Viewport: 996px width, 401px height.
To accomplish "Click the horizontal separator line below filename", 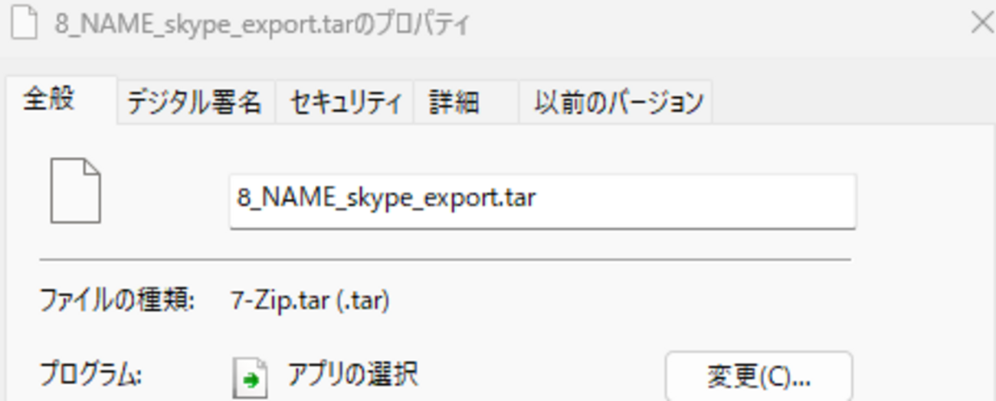I will click(444, 260).
